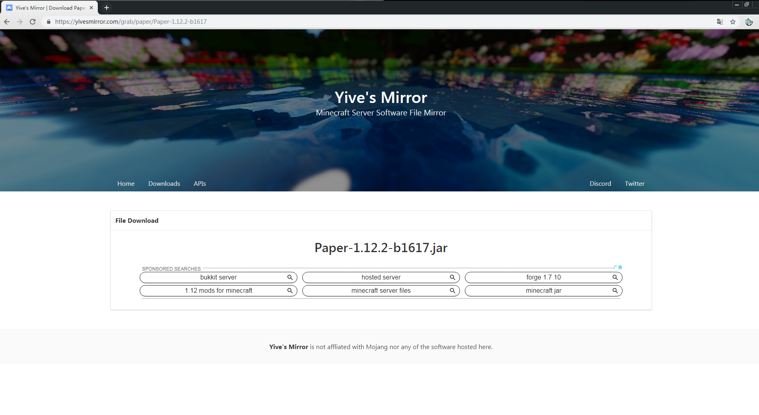Click the minecraft jar sponsored search
Screen dimensions: 759x415
(544, 291)
